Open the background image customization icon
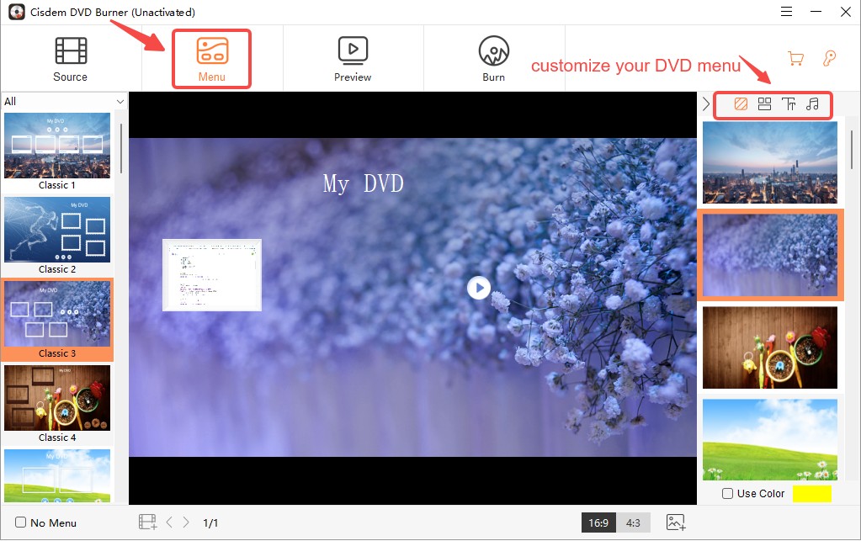This screenshot has width=861, height=541. 741,104
